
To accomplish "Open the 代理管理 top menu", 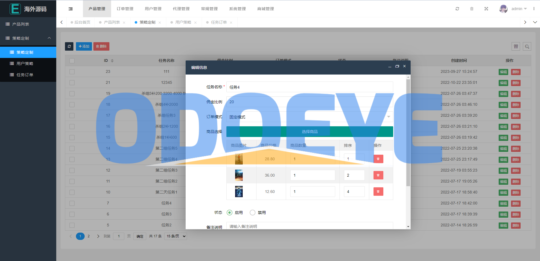I will pos(181,9).
